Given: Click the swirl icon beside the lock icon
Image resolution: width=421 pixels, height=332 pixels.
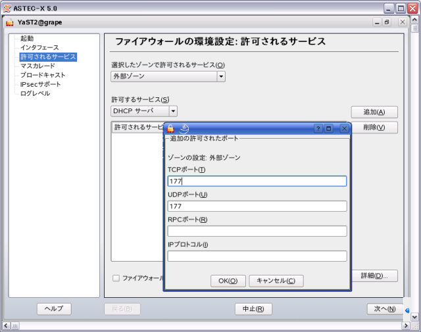Looking at the screenshot, I should click(184, 129).
